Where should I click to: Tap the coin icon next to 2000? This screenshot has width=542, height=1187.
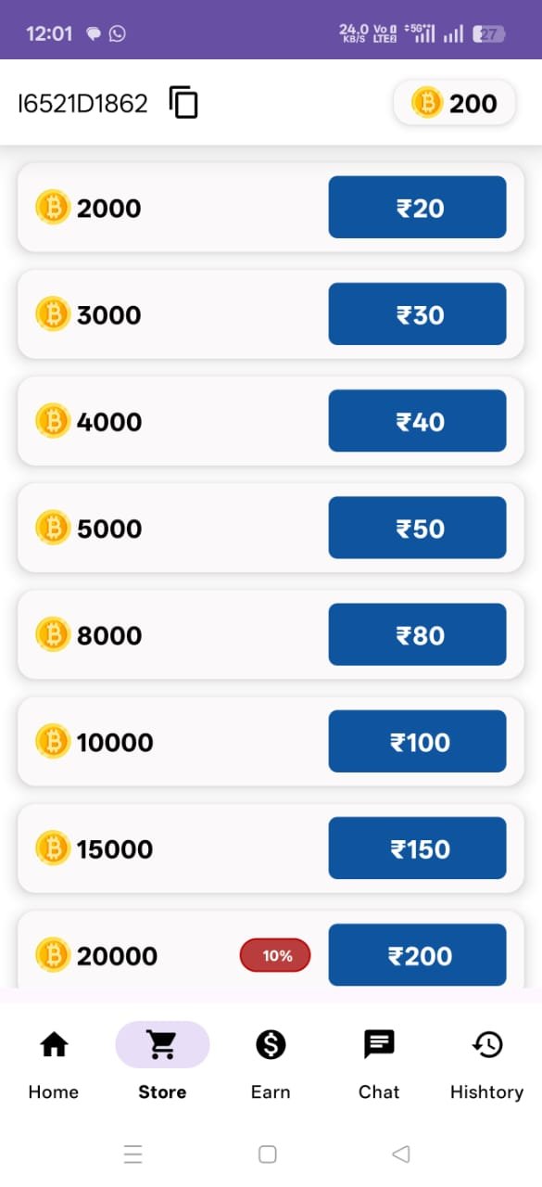point(53,208)
